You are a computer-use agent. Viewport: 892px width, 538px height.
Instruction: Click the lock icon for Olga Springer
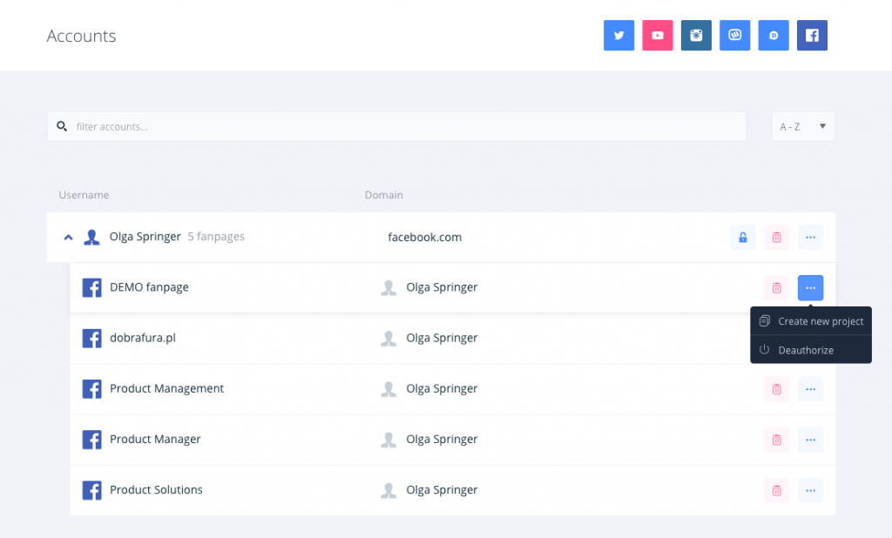742,237
